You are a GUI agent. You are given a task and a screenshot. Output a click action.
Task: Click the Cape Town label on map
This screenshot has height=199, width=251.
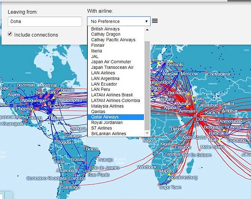(x=170, y=187)
